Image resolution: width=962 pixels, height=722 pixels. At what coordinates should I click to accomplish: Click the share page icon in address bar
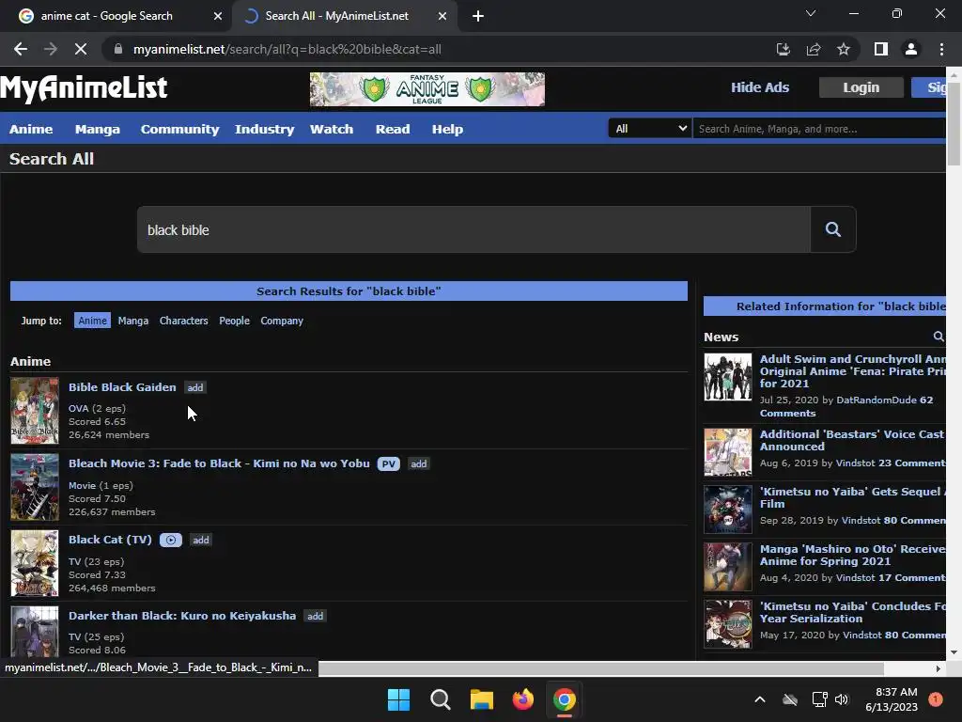click(814, 49)
